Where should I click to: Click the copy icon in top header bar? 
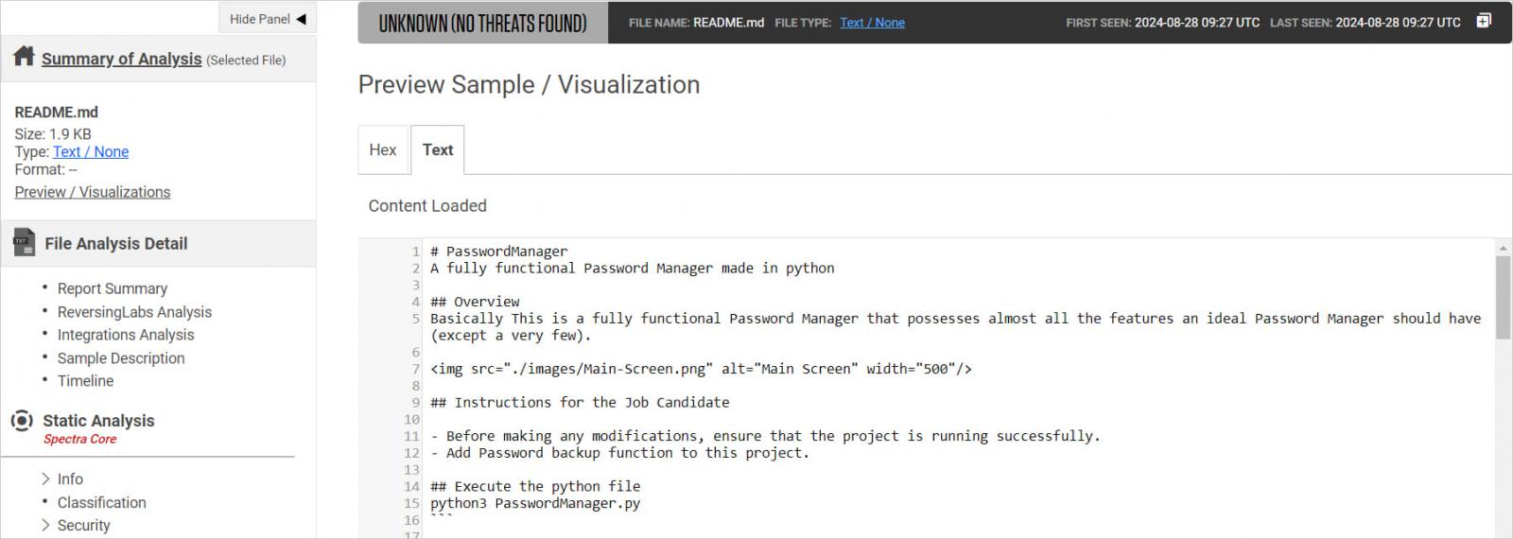pyautogui.click(x=1484, y=21)
